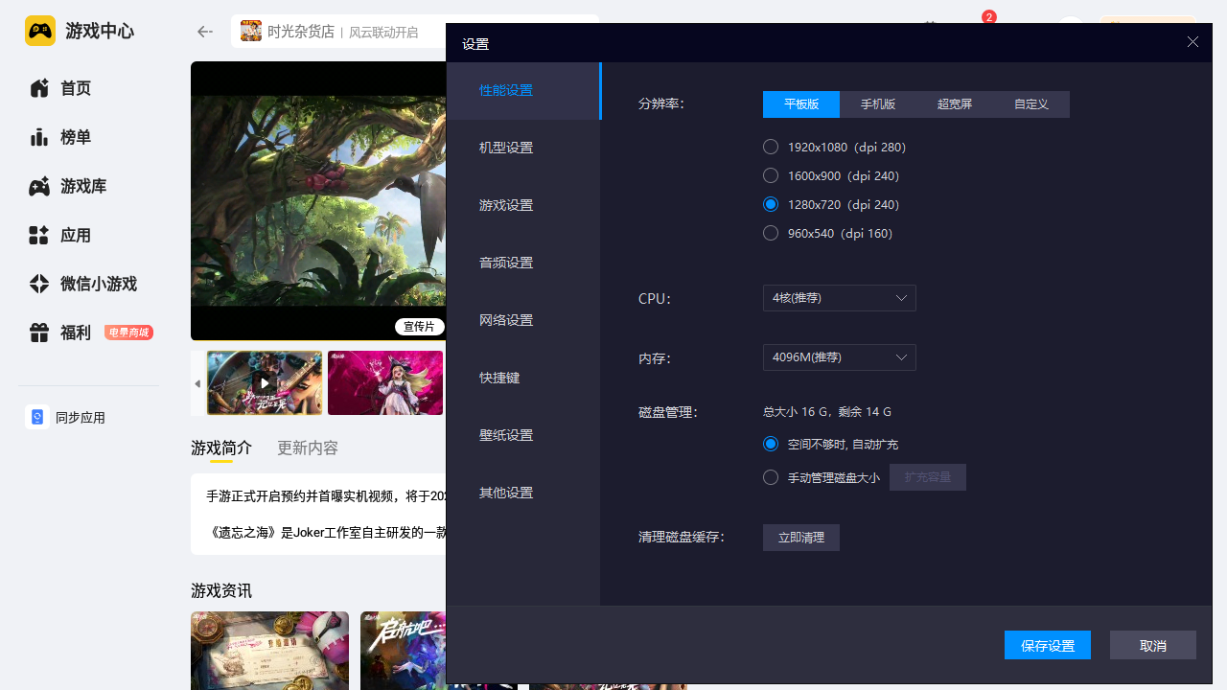This screenshot has width=1227, height=690.
Task: Open the Sync Apps (同步应用) icon
Action: coord(37,418)
